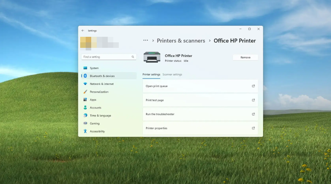Viewport: 331px width, 184px height.
Task: Open System settings category
Action: point(109,68)
